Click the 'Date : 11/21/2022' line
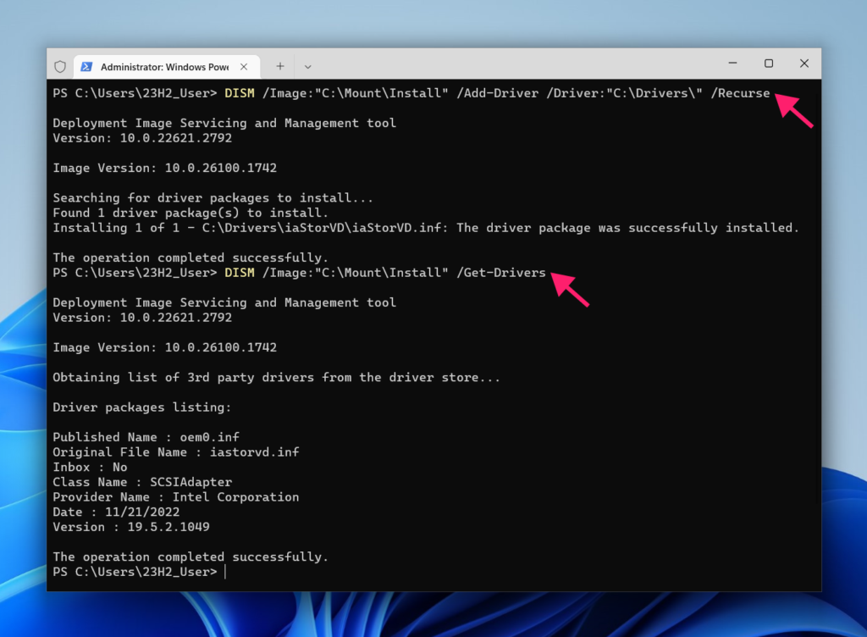 coord(116,512)
